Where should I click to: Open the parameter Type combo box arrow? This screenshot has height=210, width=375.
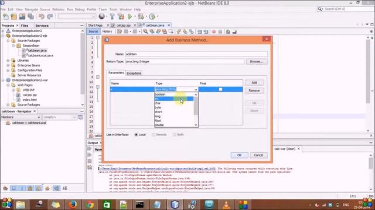coord(196,89)
